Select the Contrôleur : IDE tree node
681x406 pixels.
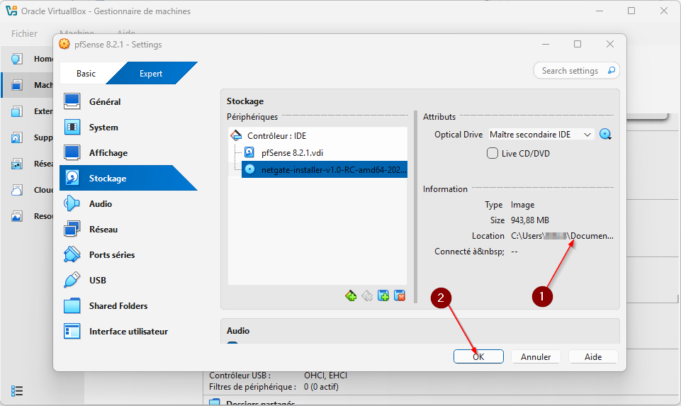click(276, 135)
